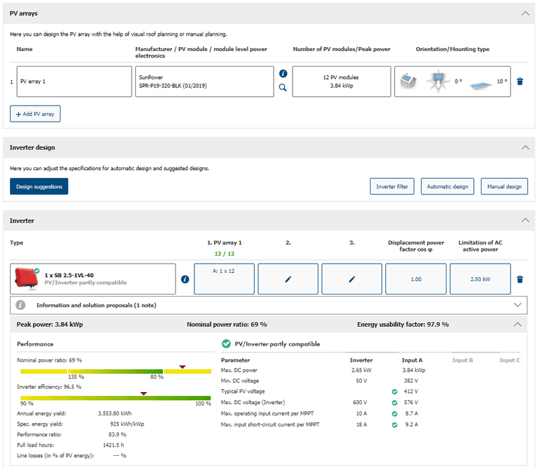Run Automatic design
Viewport: 538px width, 468px height.
coord(448,186)
